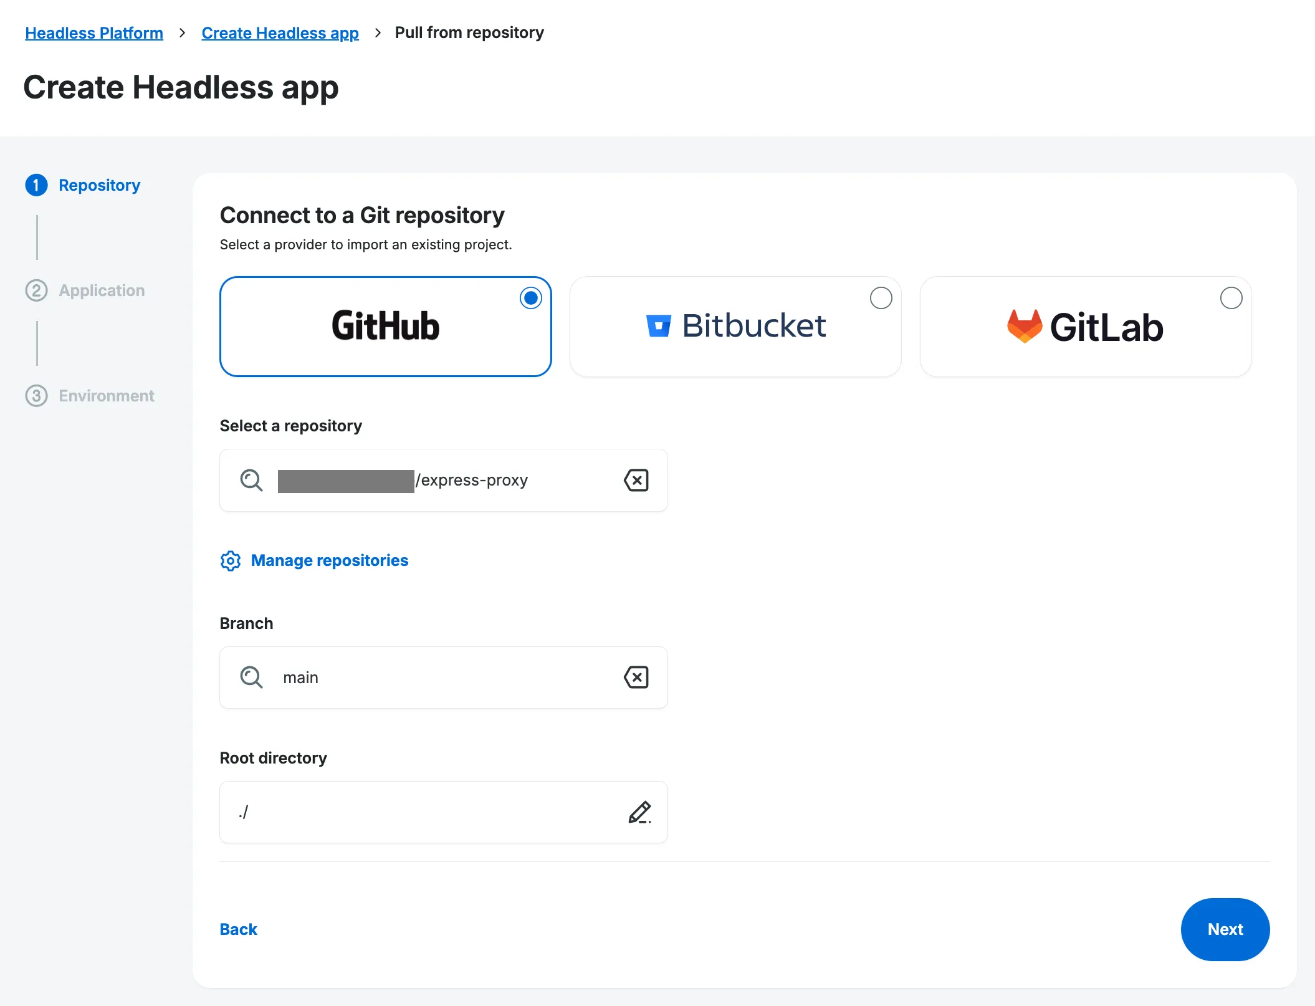Open Manage repositories
Image resolution: width=1315 pixels, height=1006 pixels.
pos(329,560)
